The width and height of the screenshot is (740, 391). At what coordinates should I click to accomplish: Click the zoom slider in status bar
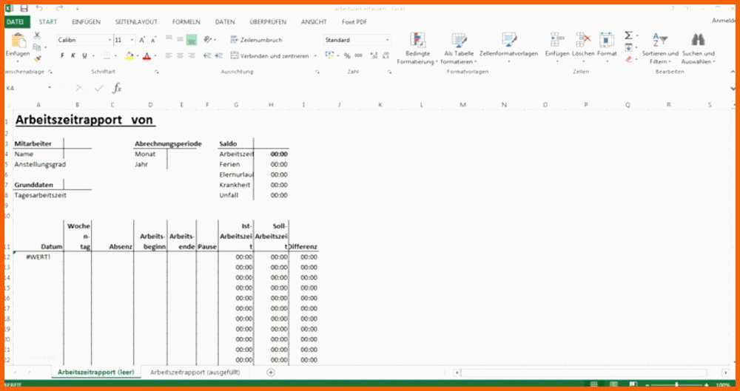[676, 385]
